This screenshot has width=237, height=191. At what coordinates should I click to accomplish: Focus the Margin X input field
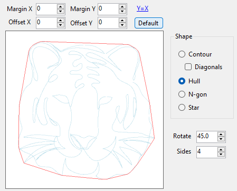point(47,9)
